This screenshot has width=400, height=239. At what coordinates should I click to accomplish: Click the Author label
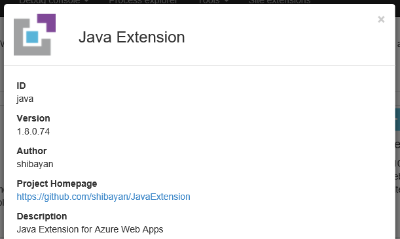point(31,151)
